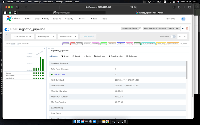Open Safari from the Dock
The image size is (200, 125).
click(79, 121)
